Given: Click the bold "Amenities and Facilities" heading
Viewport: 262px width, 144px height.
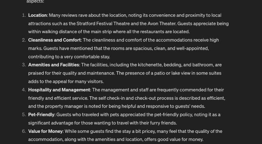Looking at the screenshot, I should (54, 65).
